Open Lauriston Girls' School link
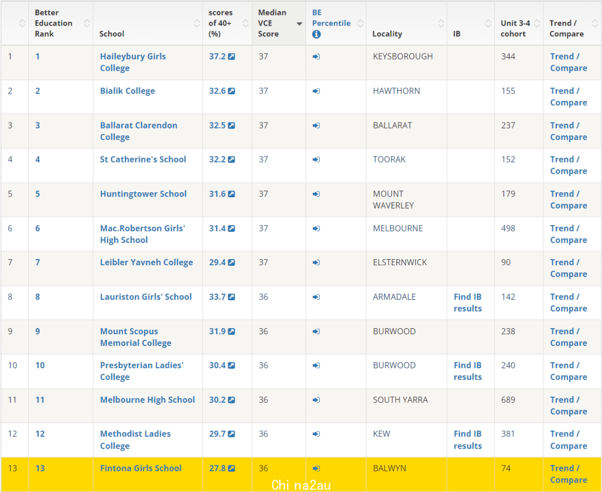 [x=146, y=296]
